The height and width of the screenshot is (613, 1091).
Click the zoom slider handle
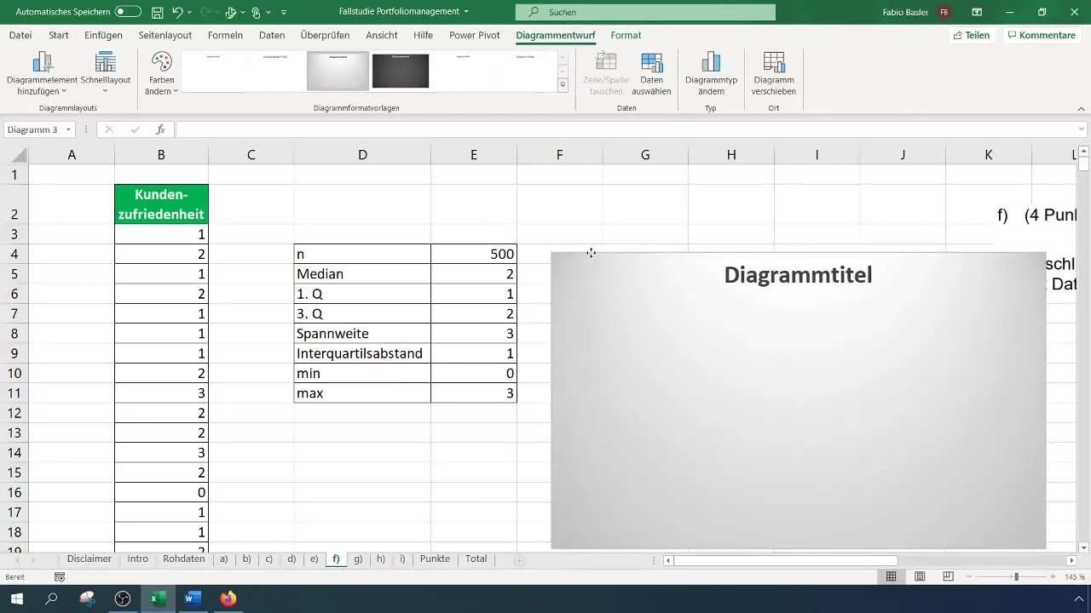[1016, 576]
